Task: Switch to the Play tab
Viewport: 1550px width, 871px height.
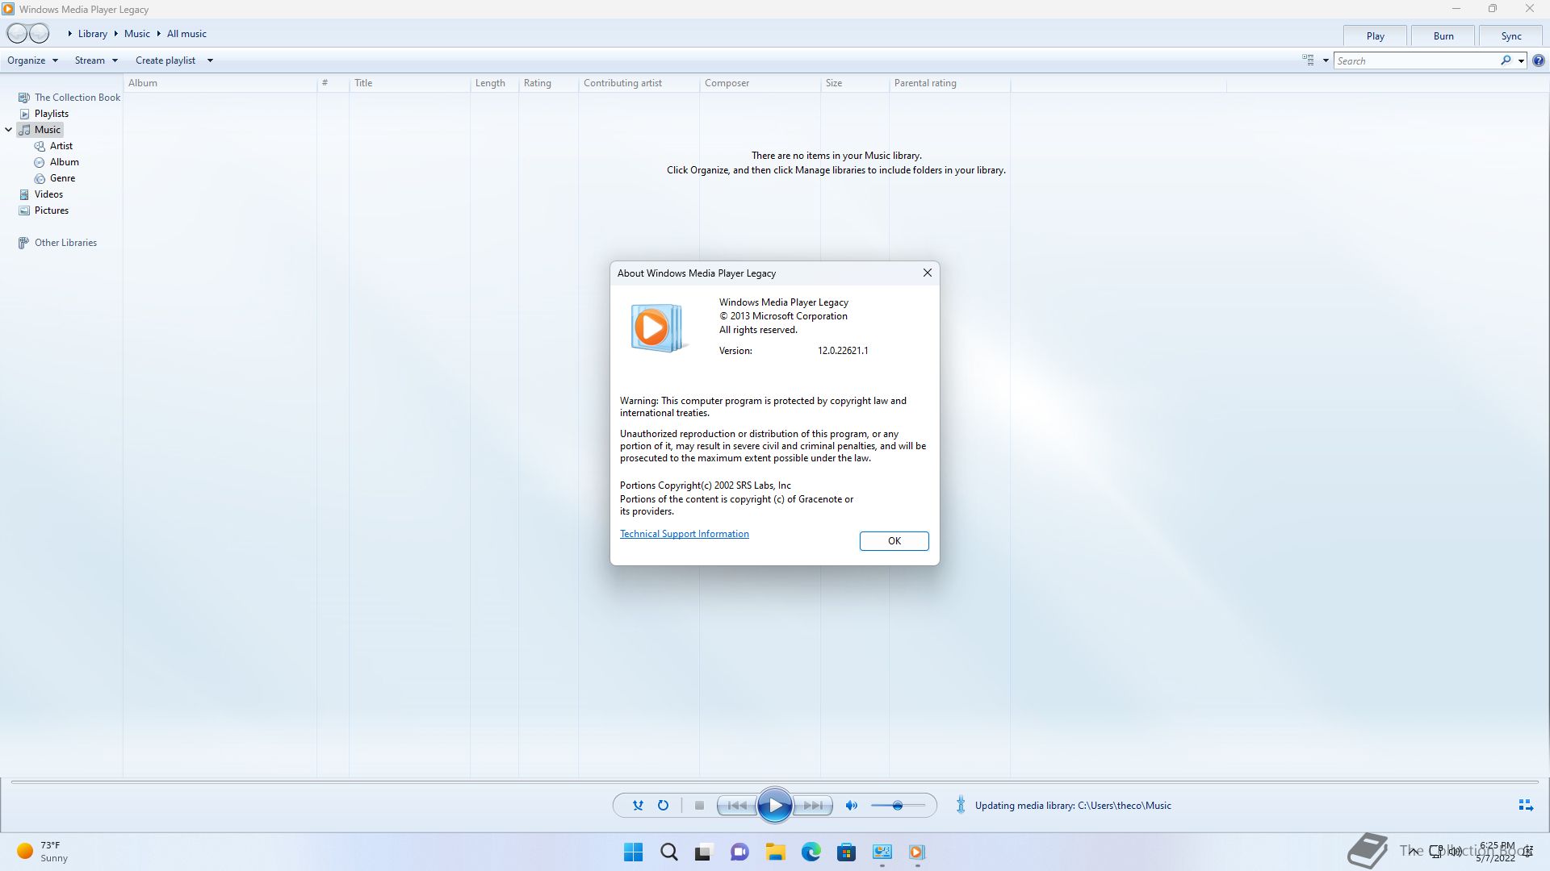Action: click(1375, 36)
